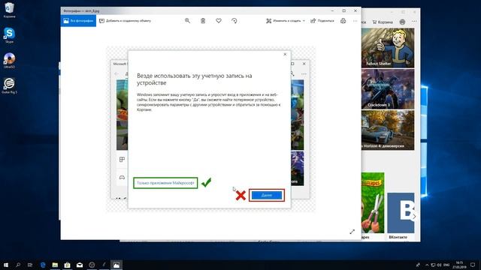Screen dimensions: 481x270
Task: Open Fallout Shelter tile in Store
Action: (x=388, y=48)
